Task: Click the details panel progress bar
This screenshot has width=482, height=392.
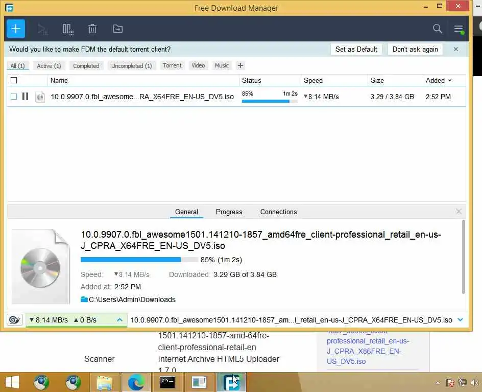Action: (x=139, y=260)
